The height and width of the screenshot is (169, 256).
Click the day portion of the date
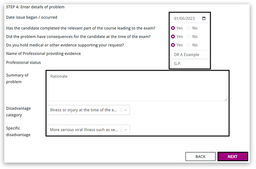(x=176, y=19)
